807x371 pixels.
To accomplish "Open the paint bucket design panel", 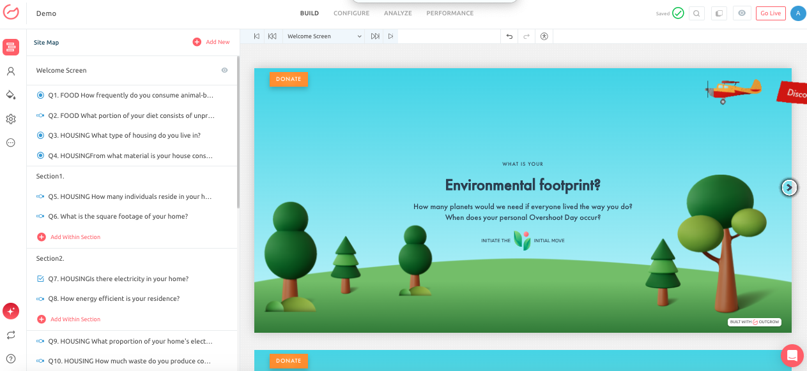I will [10, 95].
